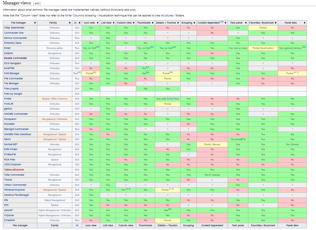Open the Altap Salamander article
The width and height of the screenshot is (316, 230).
(x=14, y=28)
